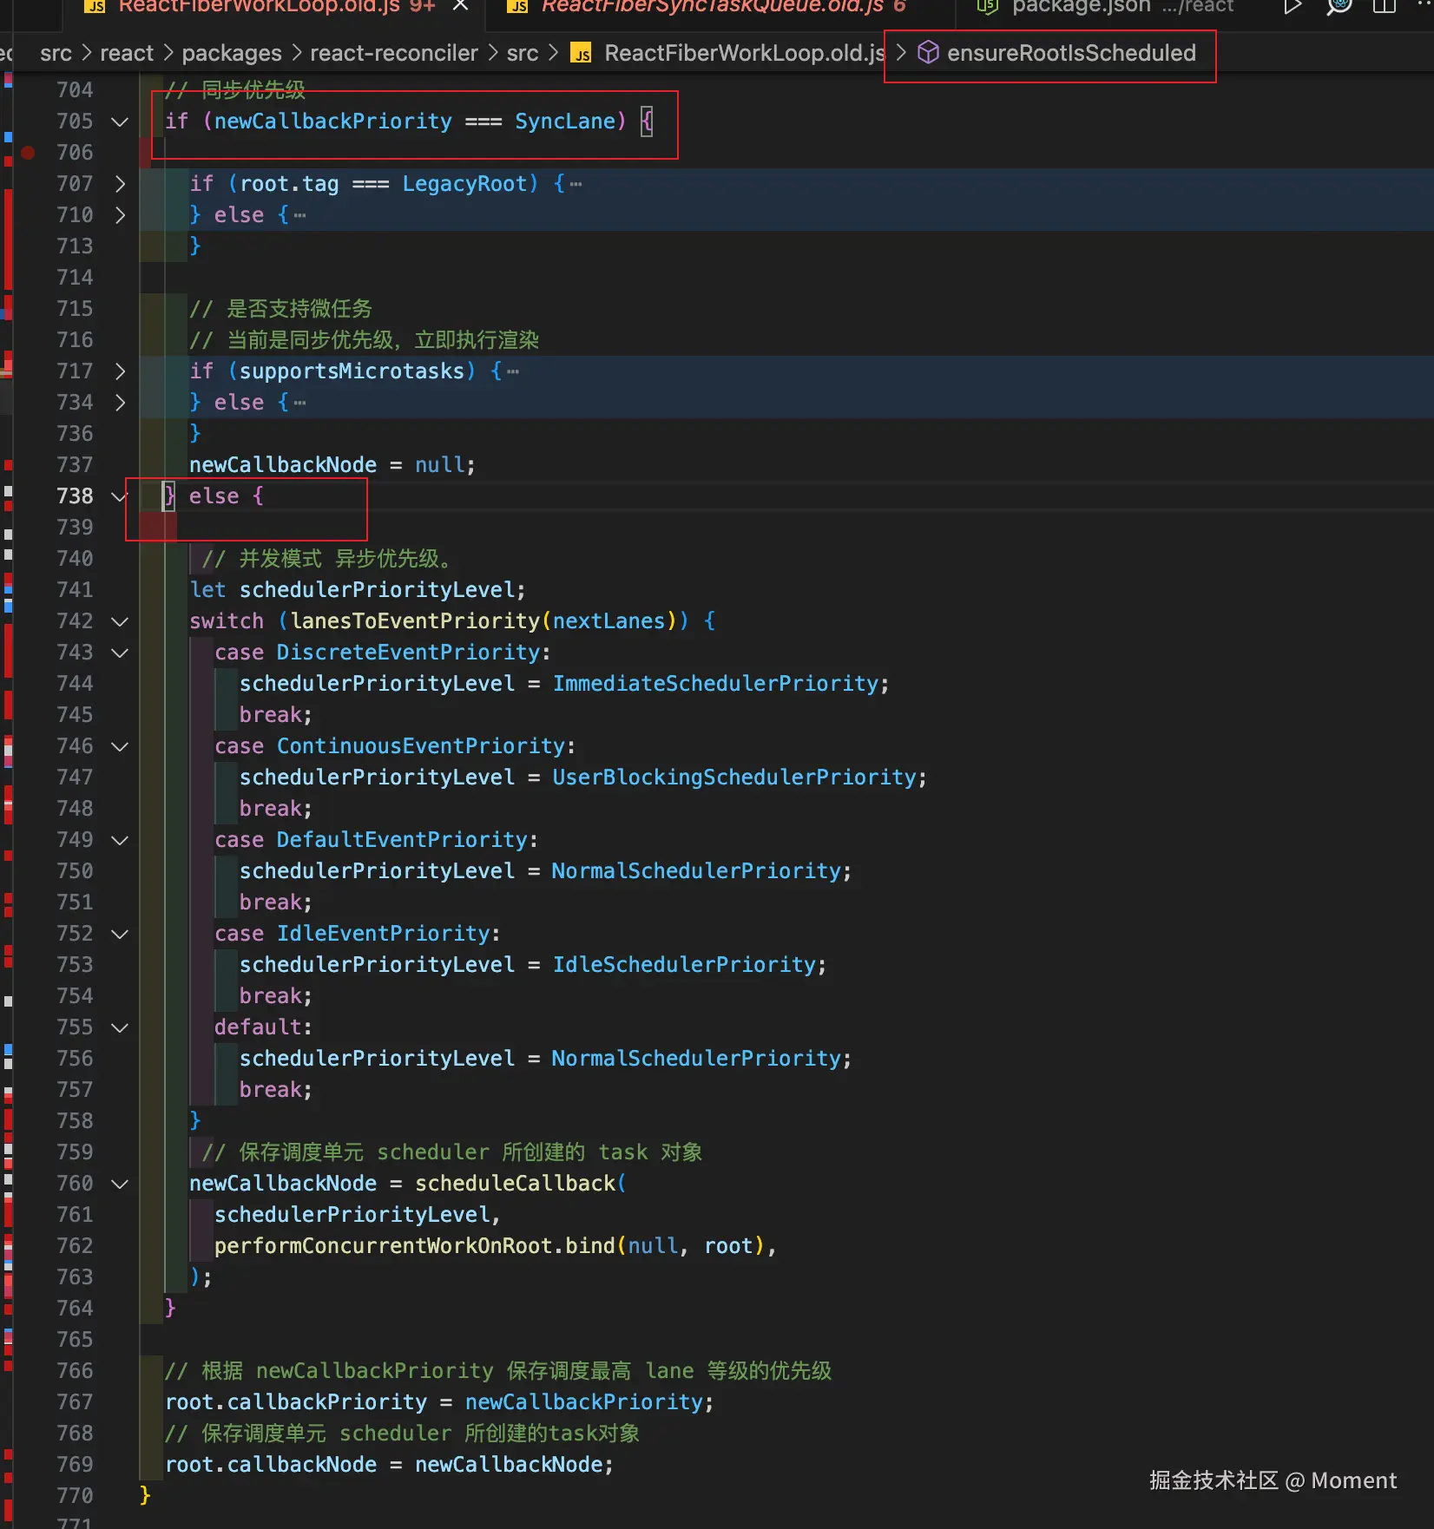Click newCallbackPriority on line 705
Screen dimensions: 1434x1529
click(x=333, y=121)
